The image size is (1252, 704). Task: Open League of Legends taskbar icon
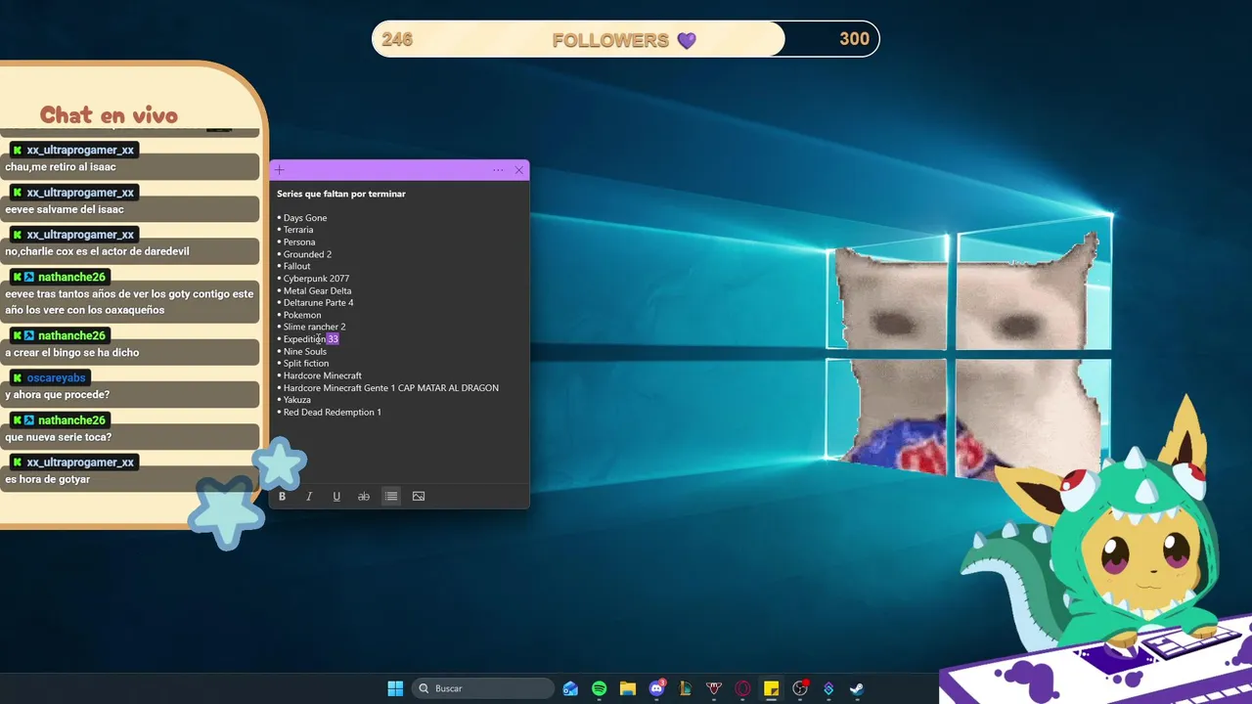click(685, 688)
